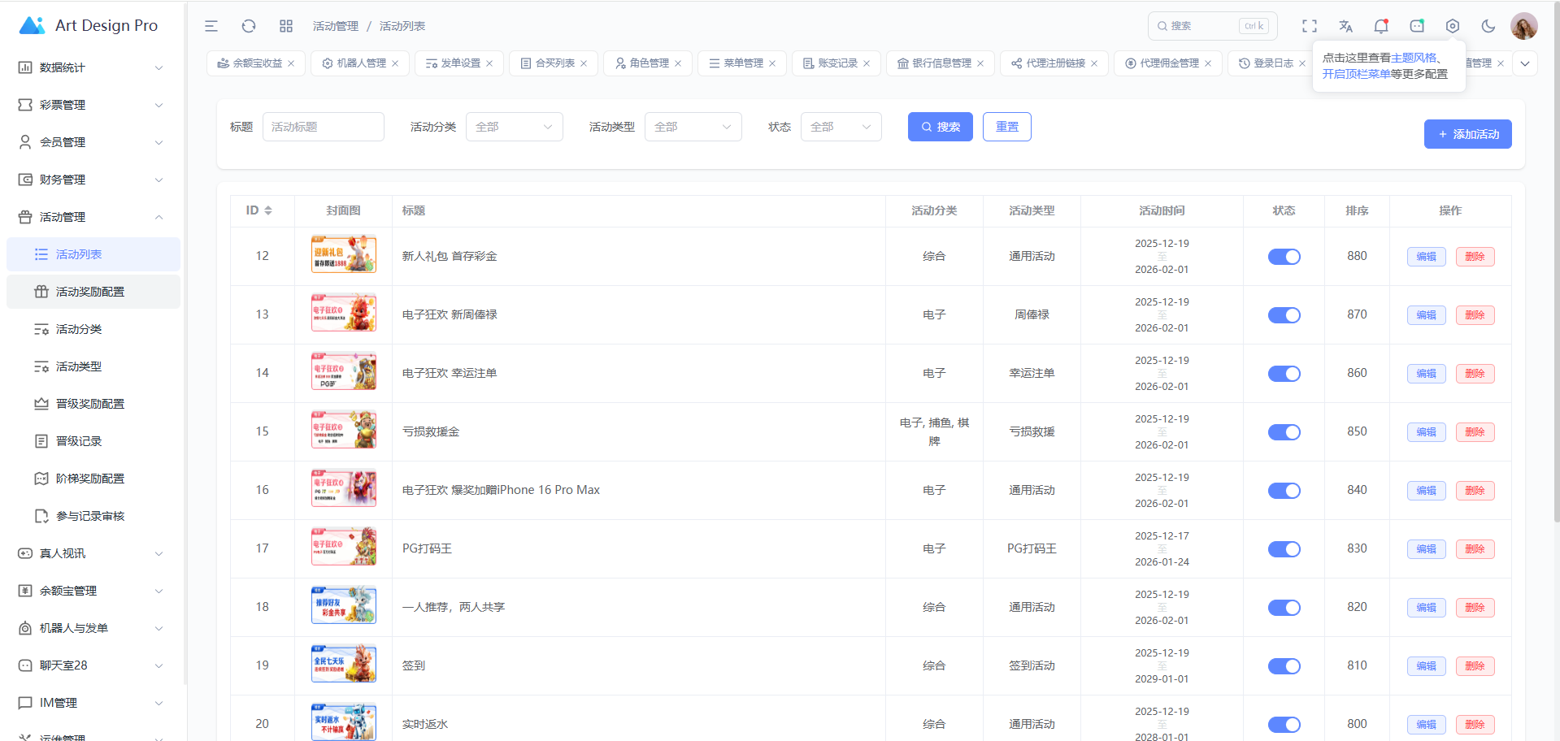Enter fullscreen mode via top bar icon
Image resolution: width=1560 pixels, height=741 pixels.
pyautogui.click(x=1309, y=26)
